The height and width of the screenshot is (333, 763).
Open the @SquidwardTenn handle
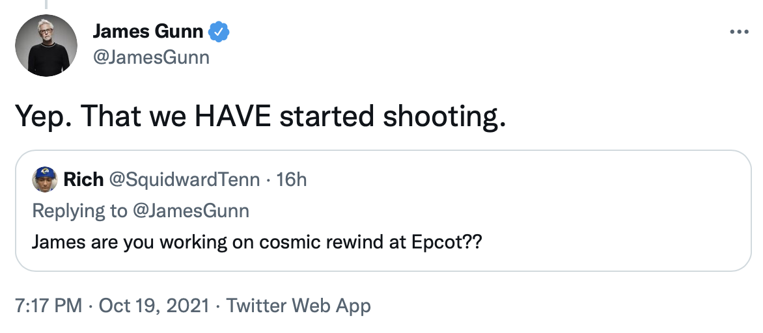coord(185,180)
